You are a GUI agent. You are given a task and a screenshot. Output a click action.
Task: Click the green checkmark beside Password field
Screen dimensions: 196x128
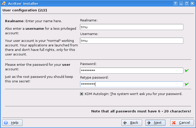pos(187,71)
